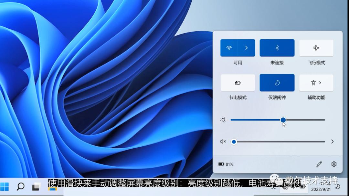
Task: Click the battery icon next to 81%
Action: [221, 164]
